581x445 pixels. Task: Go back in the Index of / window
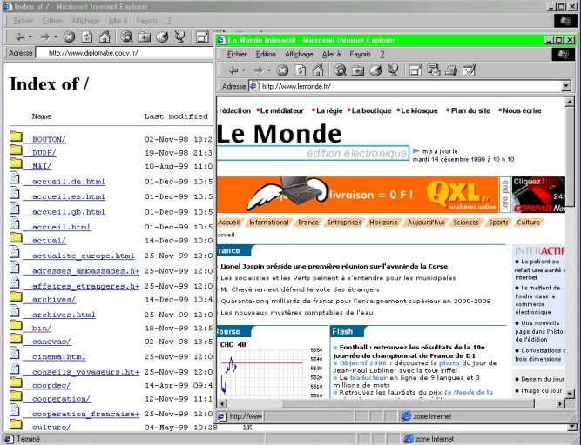coord(20,37)
